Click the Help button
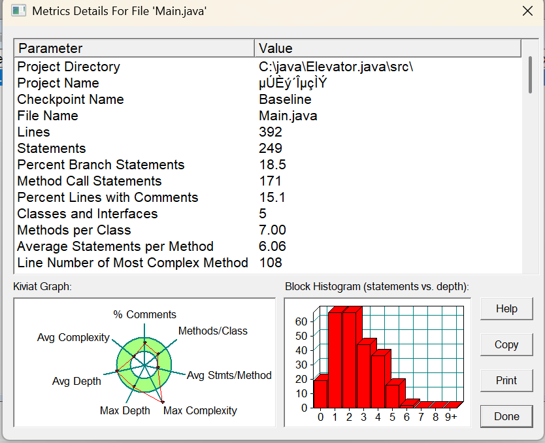545x443 pixels. [x=506, y=309]
